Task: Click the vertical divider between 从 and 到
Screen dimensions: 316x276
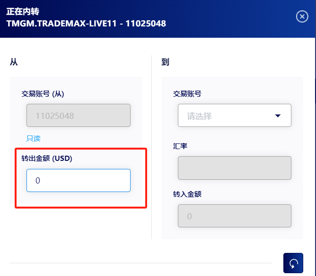Action: (x=151, y=147)
